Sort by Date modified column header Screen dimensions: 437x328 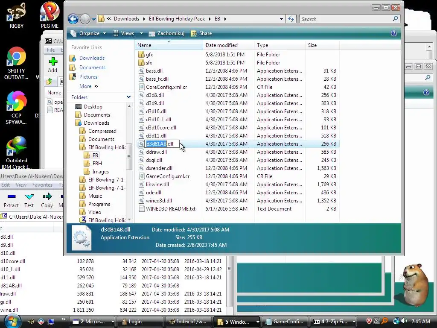229,45
